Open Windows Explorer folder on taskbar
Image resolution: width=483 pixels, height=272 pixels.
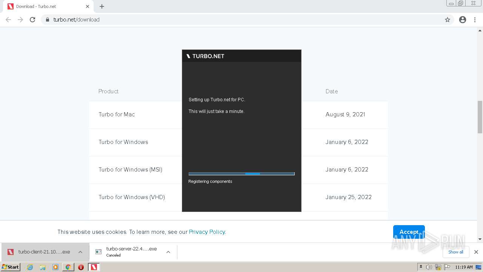[43, 267]
